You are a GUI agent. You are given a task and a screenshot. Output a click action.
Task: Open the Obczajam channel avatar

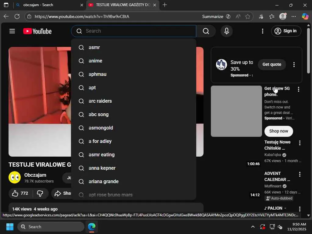[15, 177]
